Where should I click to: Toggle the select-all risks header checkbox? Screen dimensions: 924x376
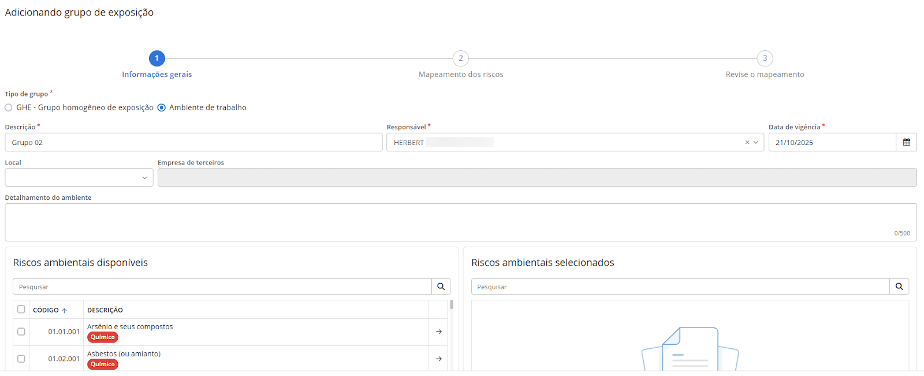point(21,310)
